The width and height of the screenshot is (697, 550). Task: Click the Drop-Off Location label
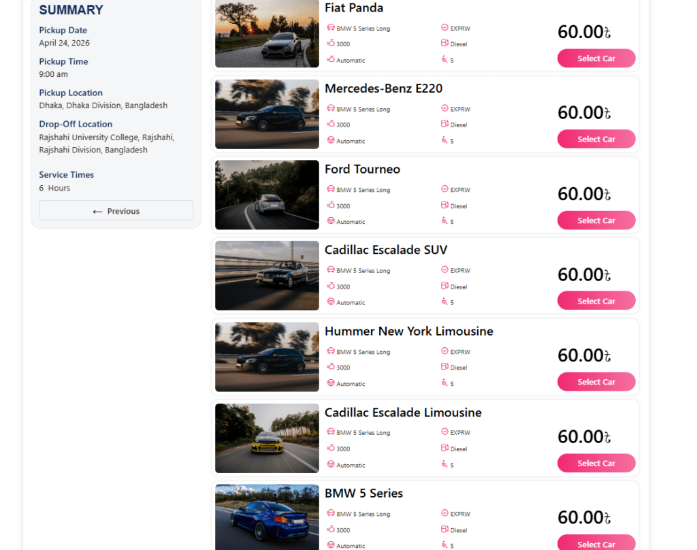pyautogui.click(x=76, y=124)
